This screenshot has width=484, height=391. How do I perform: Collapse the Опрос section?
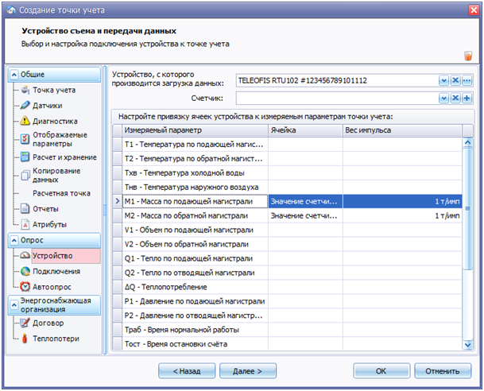(x=14, y=241)
